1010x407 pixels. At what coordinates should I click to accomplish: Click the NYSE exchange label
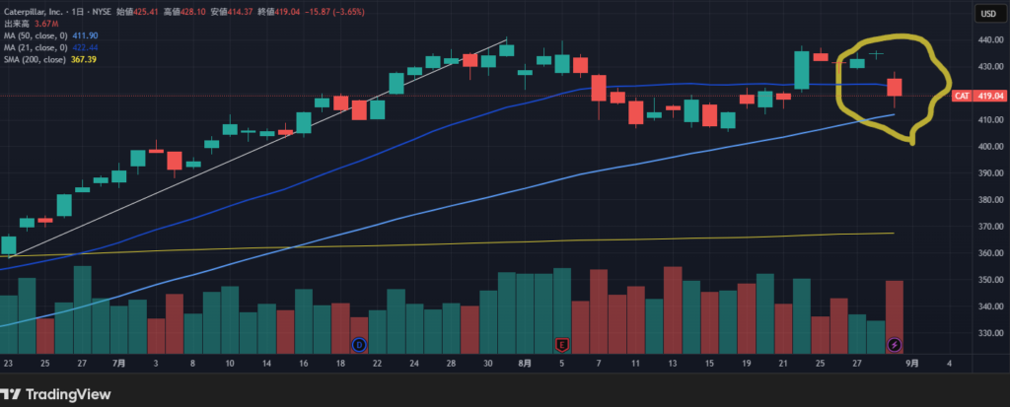(x=102, y=12)
